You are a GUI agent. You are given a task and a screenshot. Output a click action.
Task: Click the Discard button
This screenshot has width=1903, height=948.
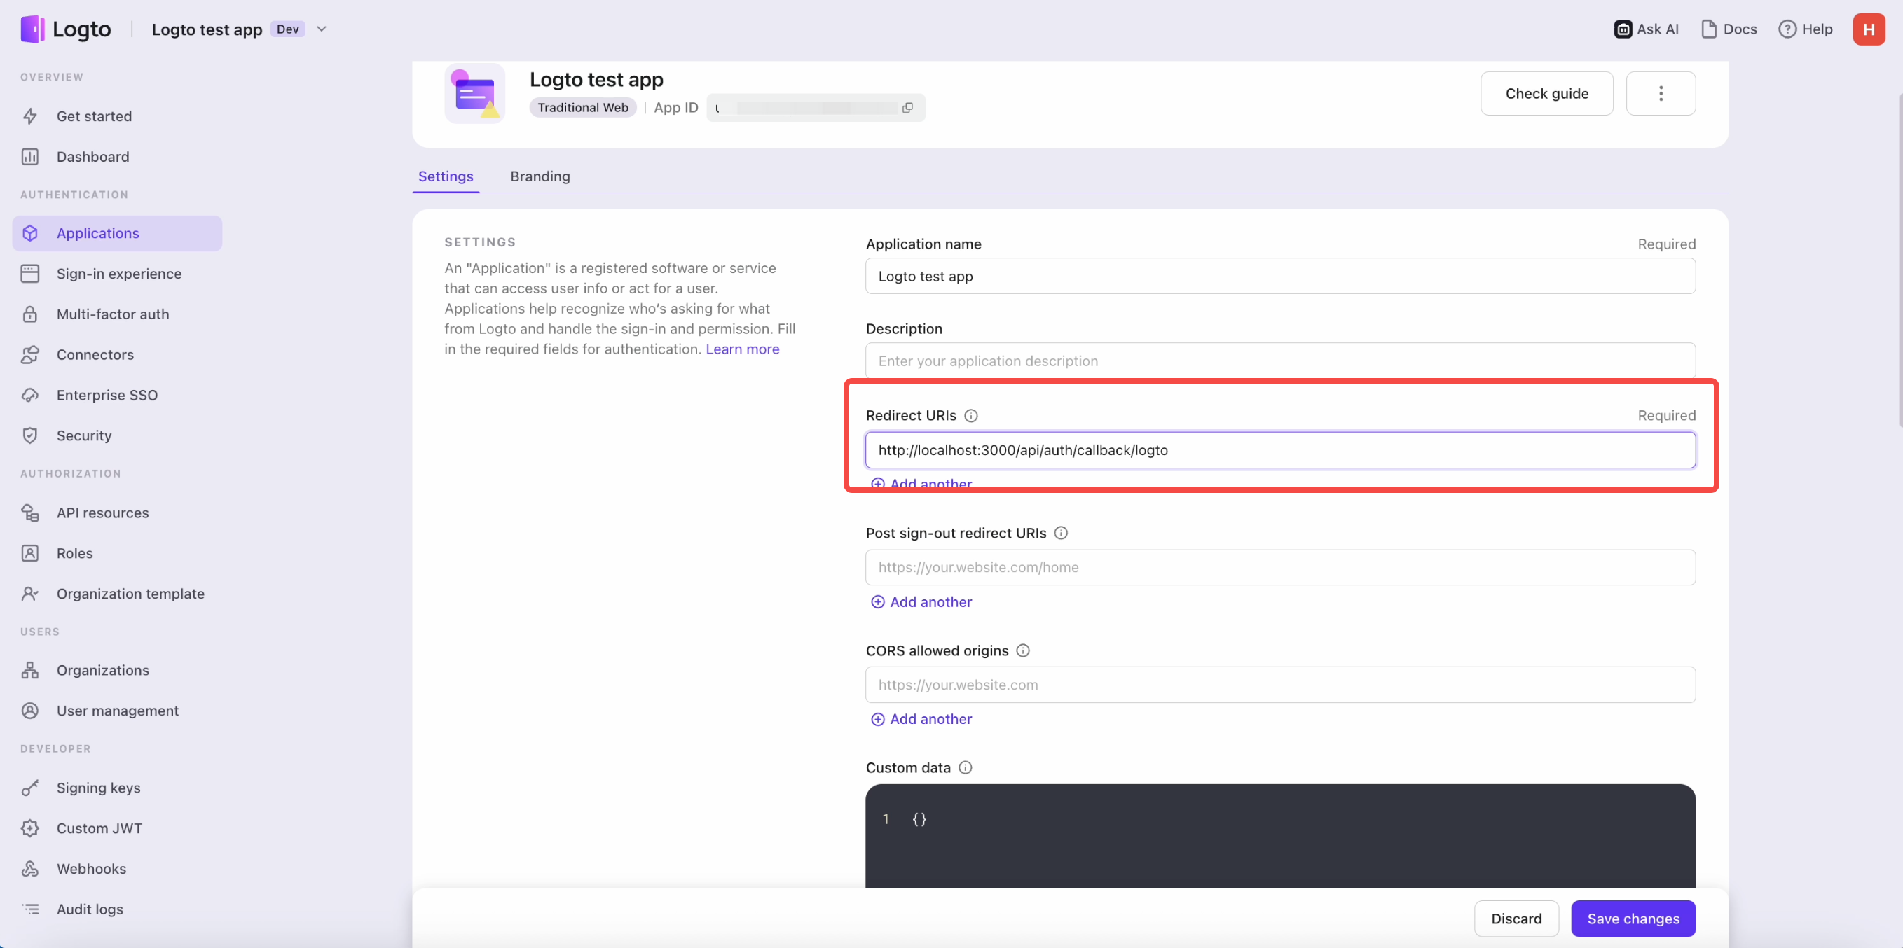(x=1517, y=919)
